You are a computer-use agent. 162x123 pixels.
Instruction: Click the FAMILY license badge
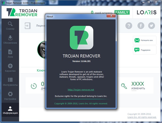tap(122, 12)
